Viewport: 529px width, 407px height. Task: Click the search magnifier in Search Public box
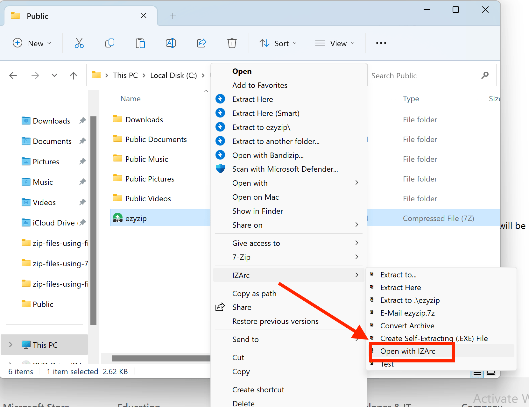pyautogui.click(x=485, y=75)
